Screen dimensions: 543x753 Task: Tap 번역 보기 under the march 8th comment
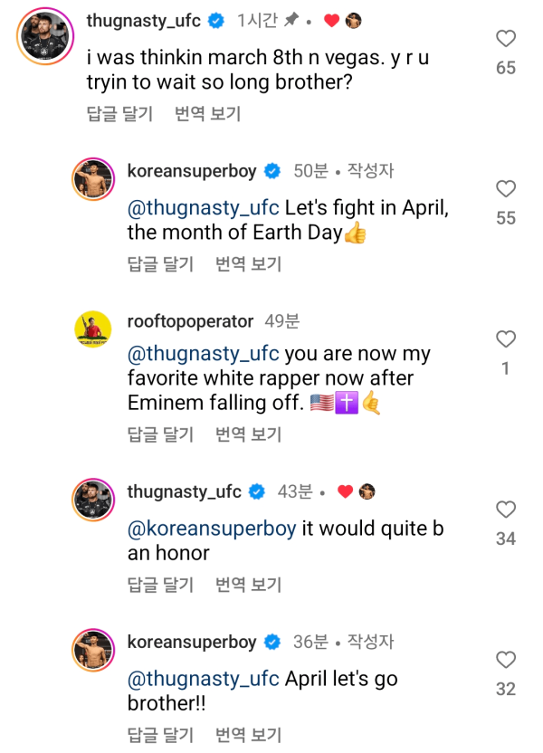[207, 114]
